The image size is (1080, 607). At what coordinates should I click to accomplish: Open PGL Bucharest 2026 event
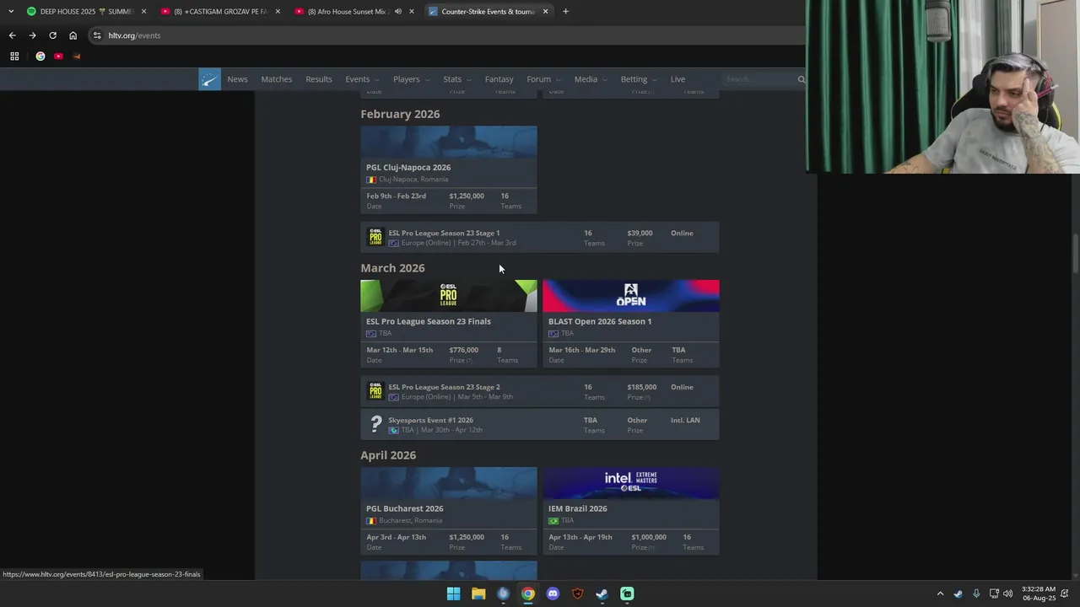pyautogui.click(x=404, y=508)
